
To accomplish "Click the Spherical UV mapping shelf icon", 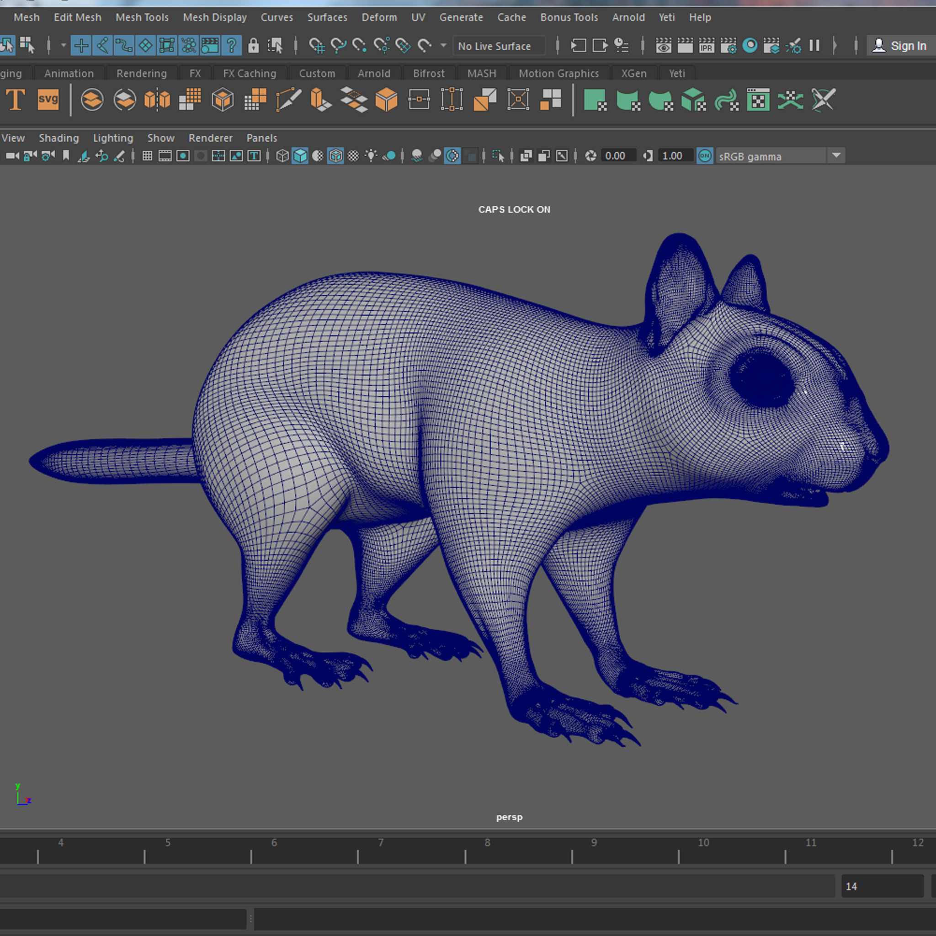I will 661,100.
